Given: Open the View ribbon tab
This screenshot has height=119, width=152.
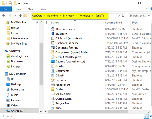Looking at the screenshot, I should [43, 9].
